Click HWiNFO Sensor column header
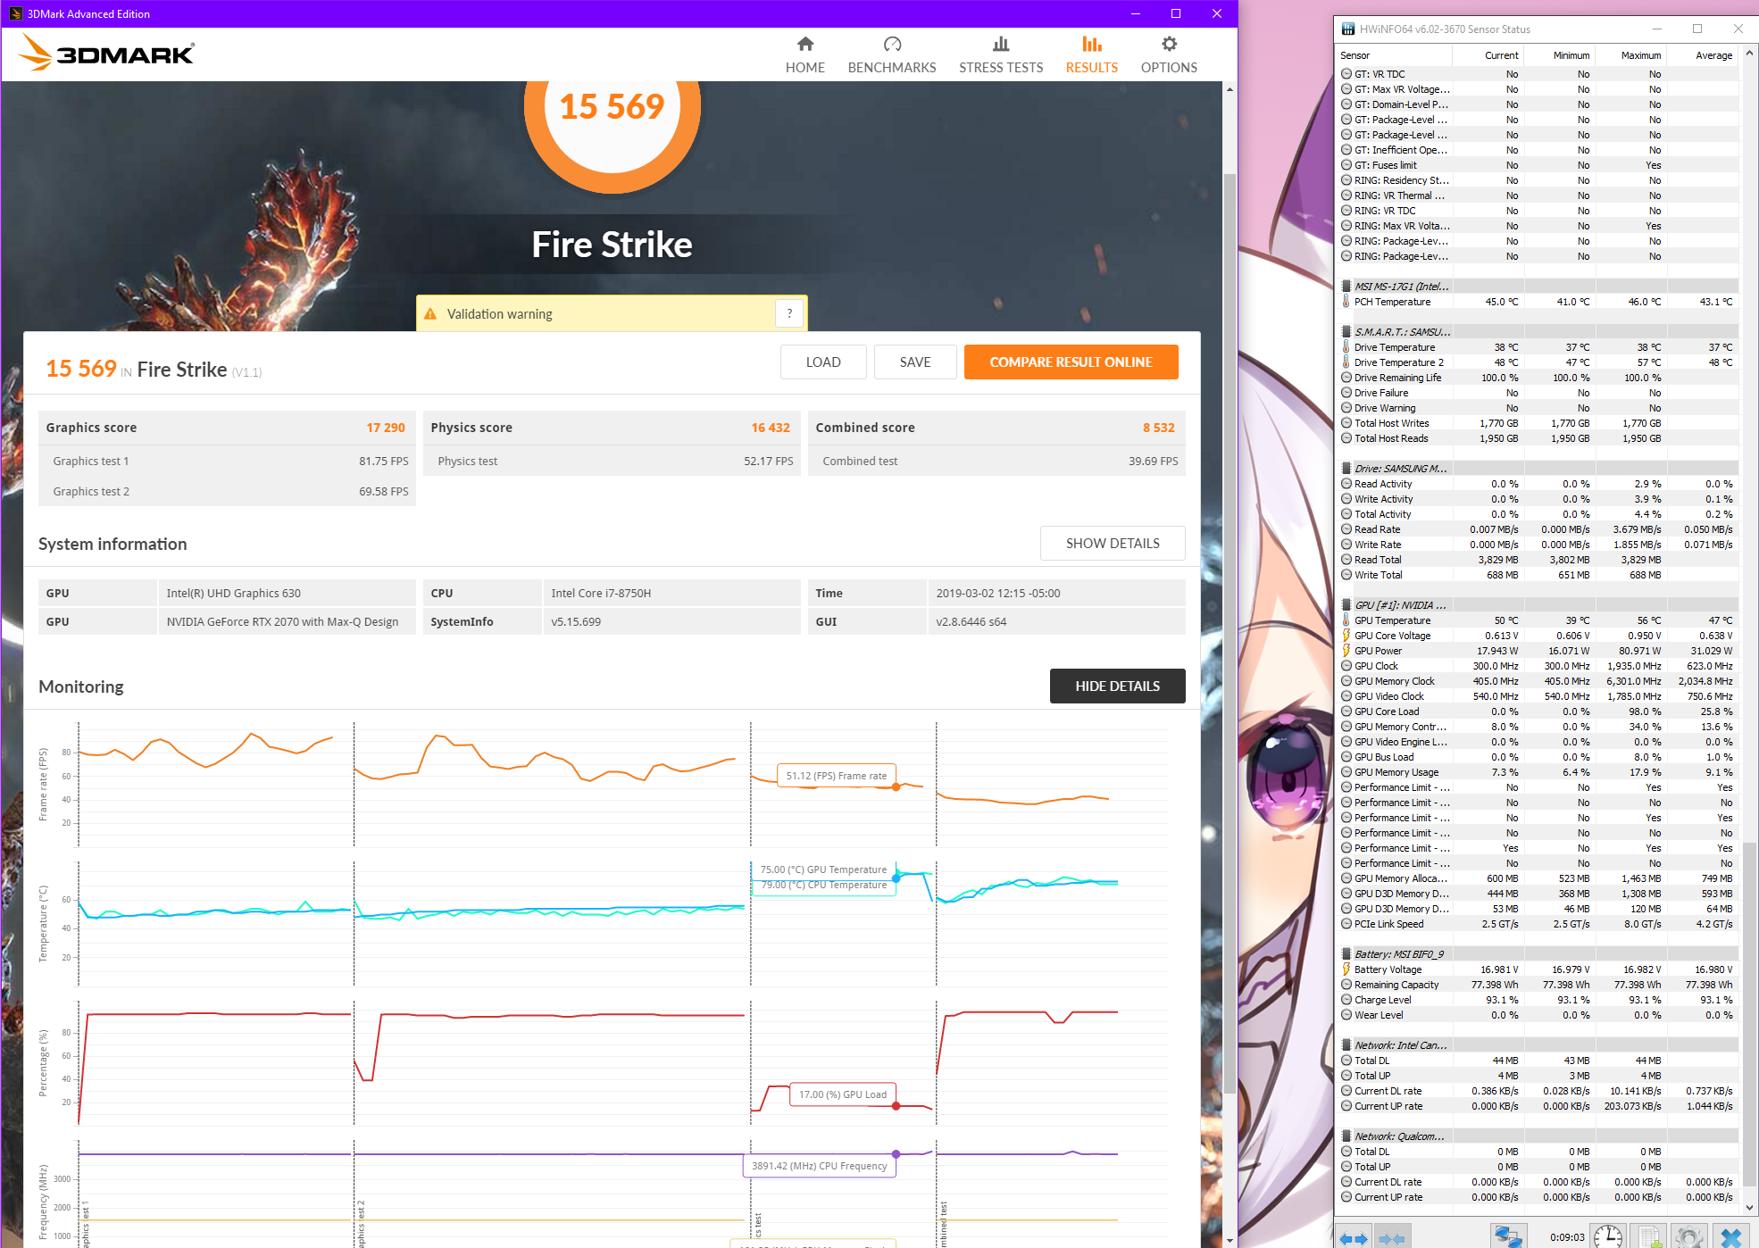The height and width of the screenshot is (1248, 1759). (x=1395, y=55)
